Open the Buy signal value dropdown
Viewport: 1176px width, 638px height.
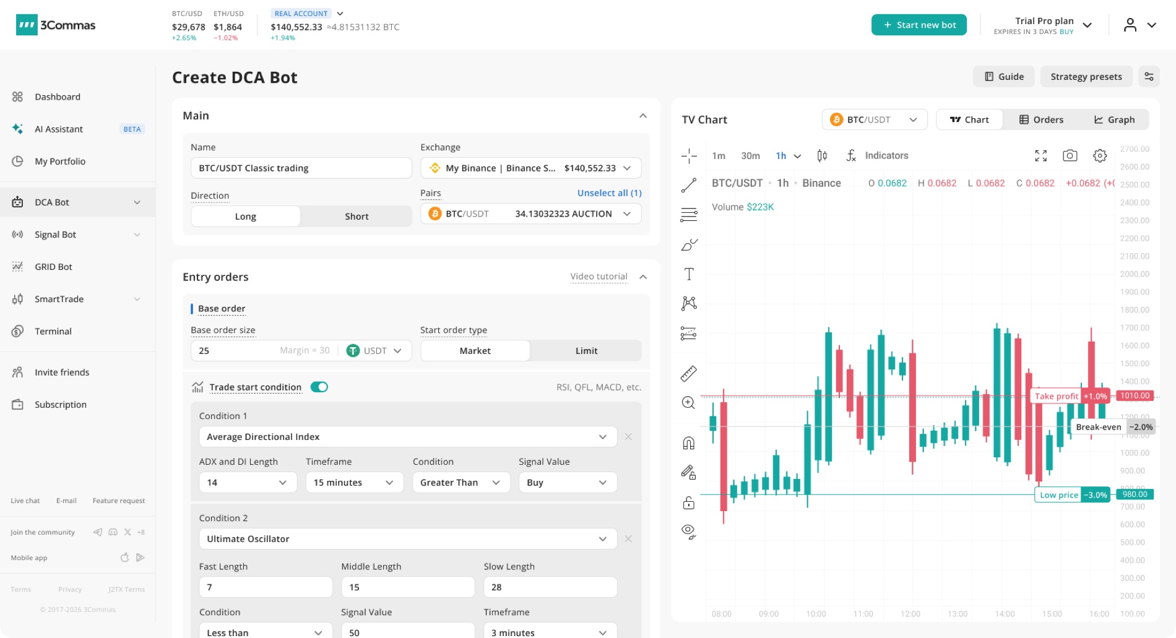(568, 483)
